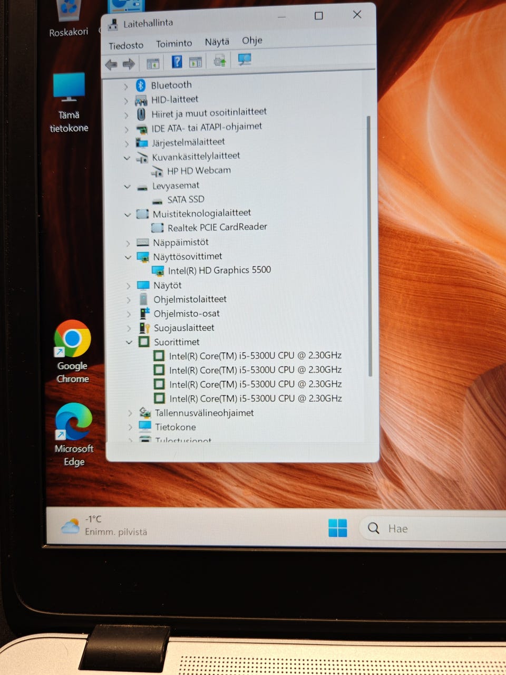Image resolution: width=506 pixels, height=675 pixels.
Task: Select the HID-laitteet category icon
Action: [x=141, y=100]
